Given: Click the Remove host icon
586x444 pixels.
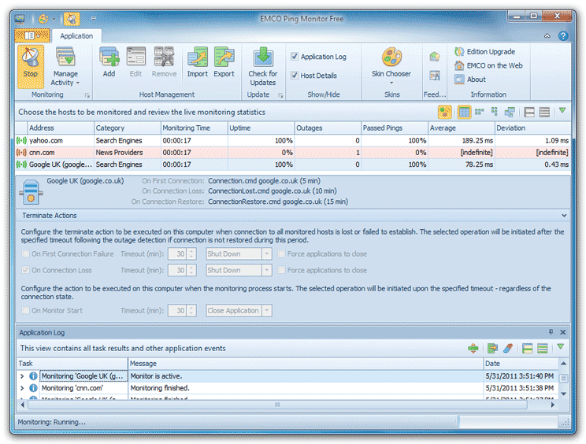Looking at the screenshot, I should point(164,58).
